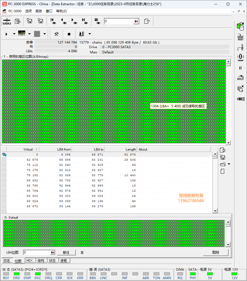The image size is (247, 281).
Task: Open dropdown arrow next to grid icon
Action: point(45,34)
